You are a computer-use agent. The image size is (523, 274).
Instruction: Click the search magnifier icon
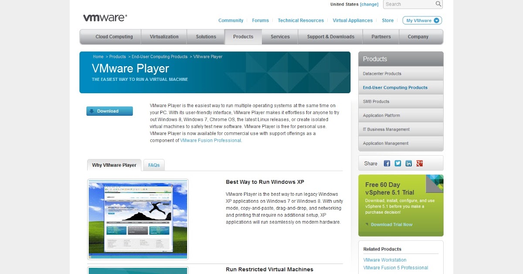click(438, 4)
